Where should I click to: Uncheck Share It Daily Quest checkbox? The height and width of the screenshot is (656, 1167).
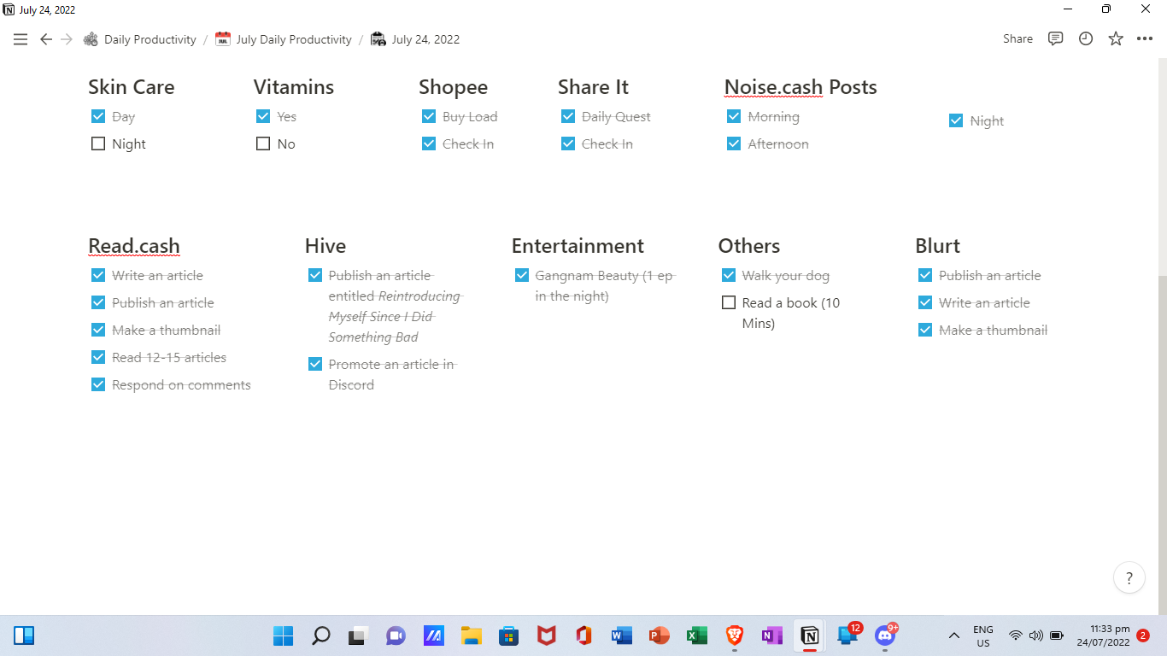click(567, 116)
